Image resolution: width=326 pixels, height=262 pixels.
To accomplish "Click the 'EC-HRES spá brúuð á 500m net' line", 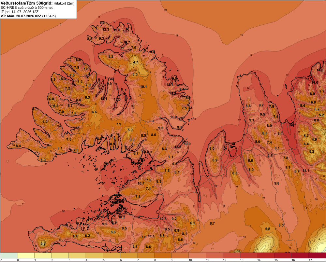I will tap(27, 8).
